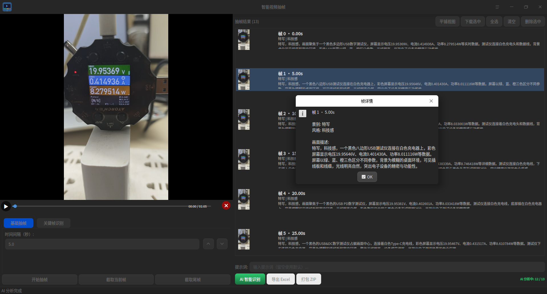Click '风格: 科技感' text in dialog
The image size is (547, 294).
click(323, 130)
